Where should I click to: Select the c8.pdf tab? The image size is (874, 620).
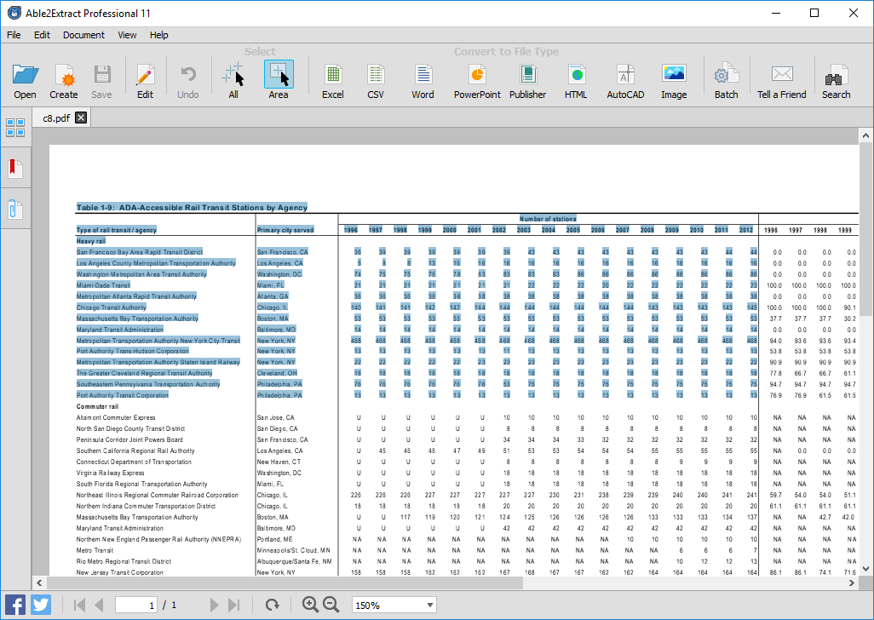tap(55, 118)
